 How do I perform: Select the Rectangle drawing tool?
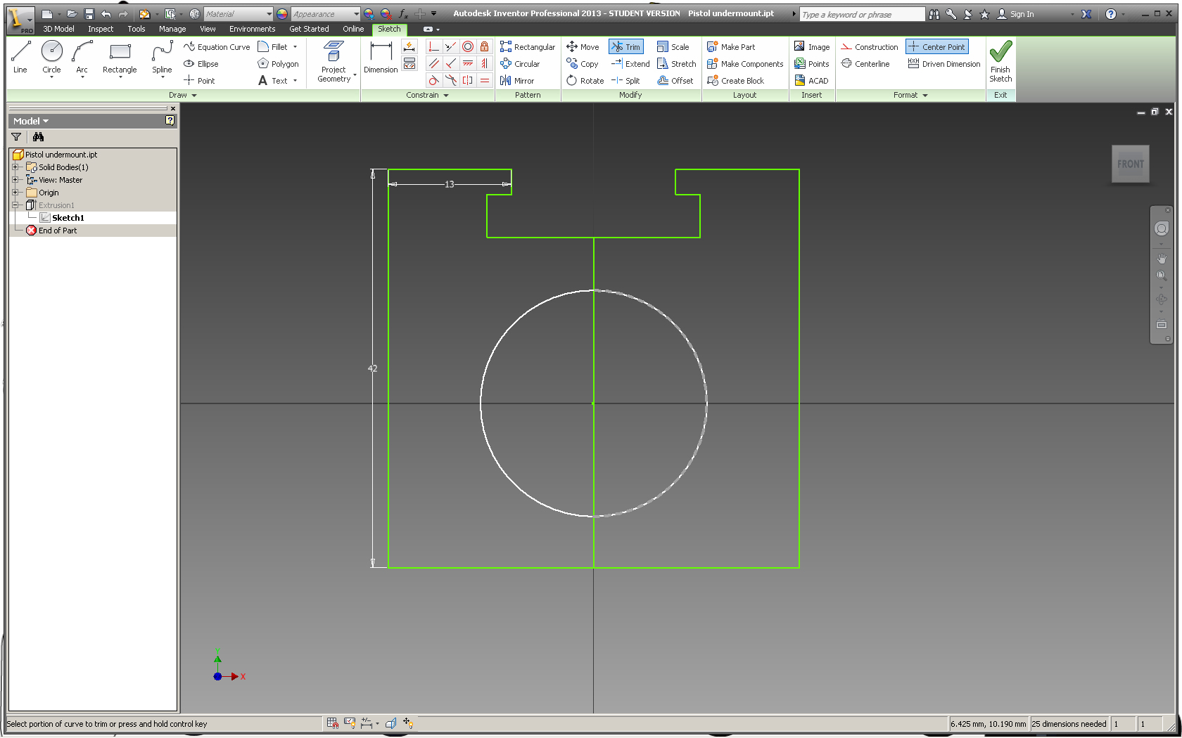[120, 57]
